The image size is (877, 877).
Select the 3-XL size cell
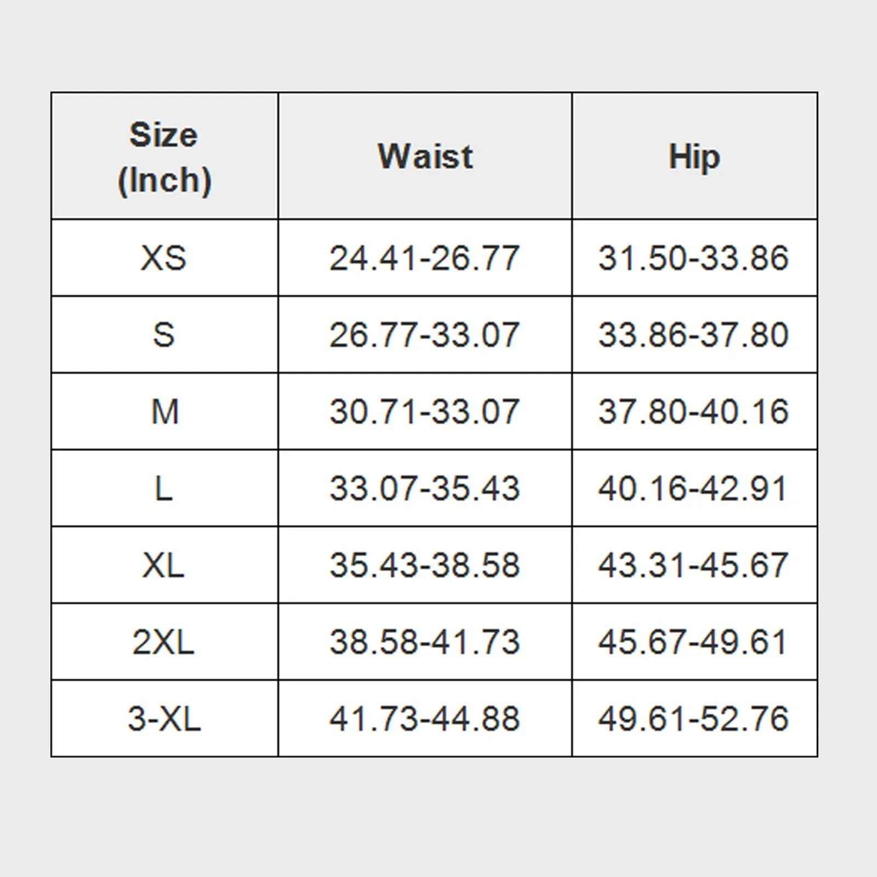(164, 718)
